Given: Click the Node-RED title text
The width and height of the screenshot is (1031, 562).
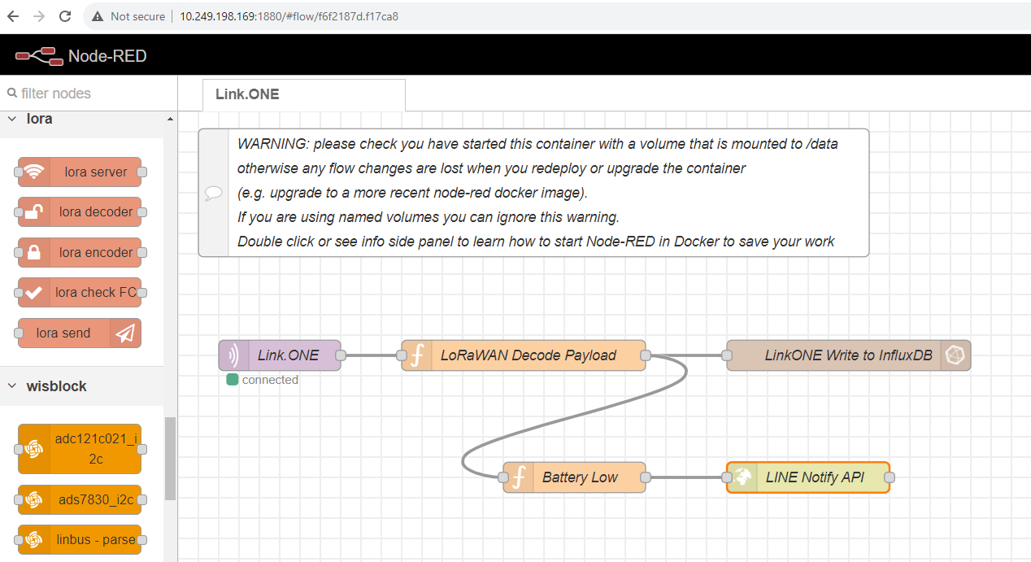Looking at the screenshot, I should click(x=107, y=56).
